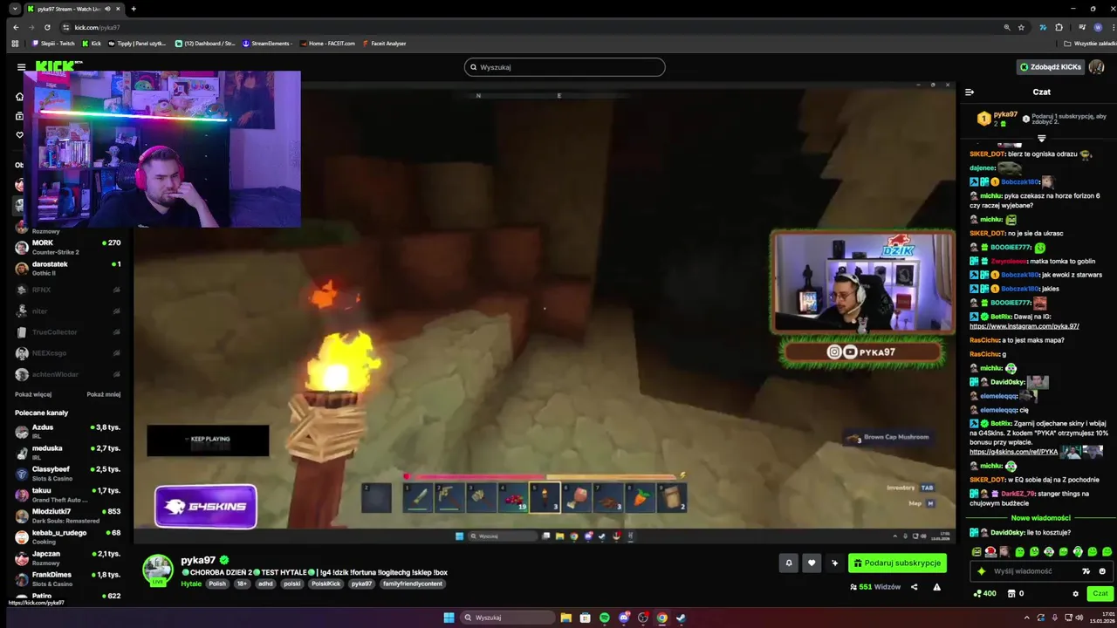Open Japczan recommended channel

point(68,556)
